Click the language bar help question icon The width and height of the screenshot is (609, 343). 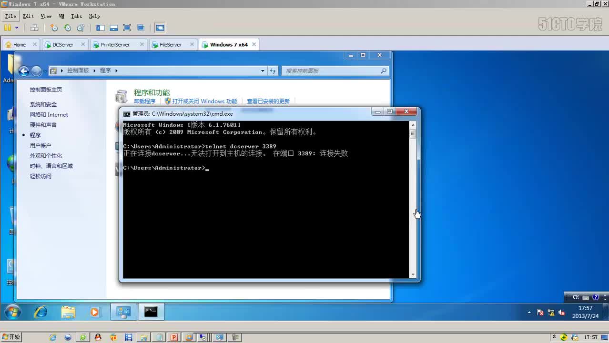coord(596,297)
